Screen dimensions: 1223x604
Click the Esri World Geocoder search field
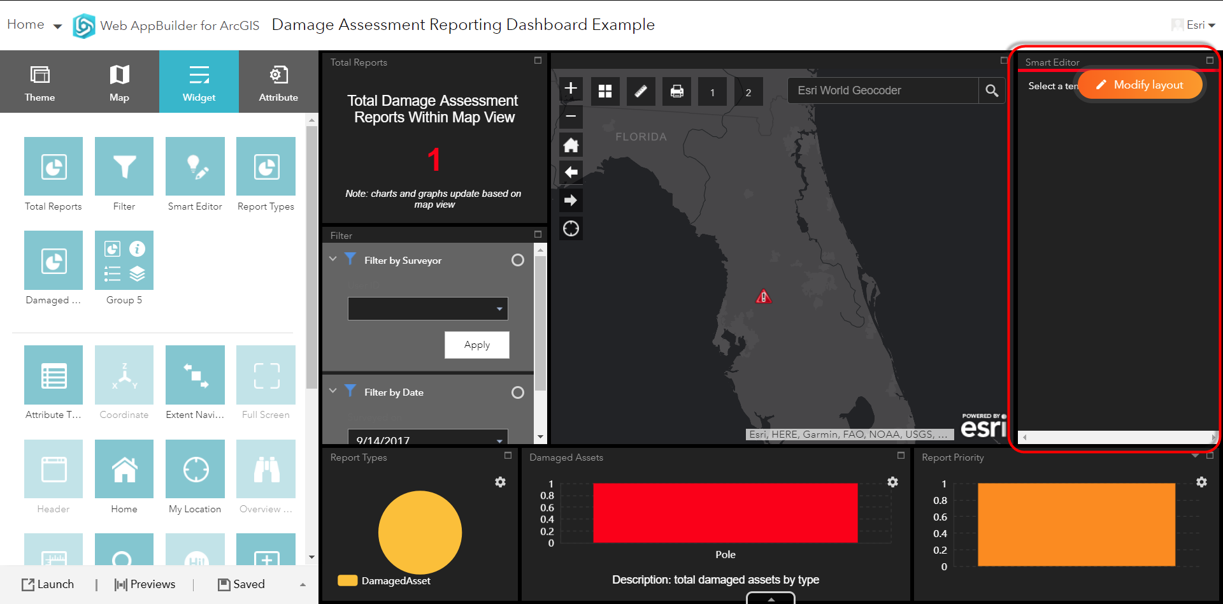[x=883, y=90]
